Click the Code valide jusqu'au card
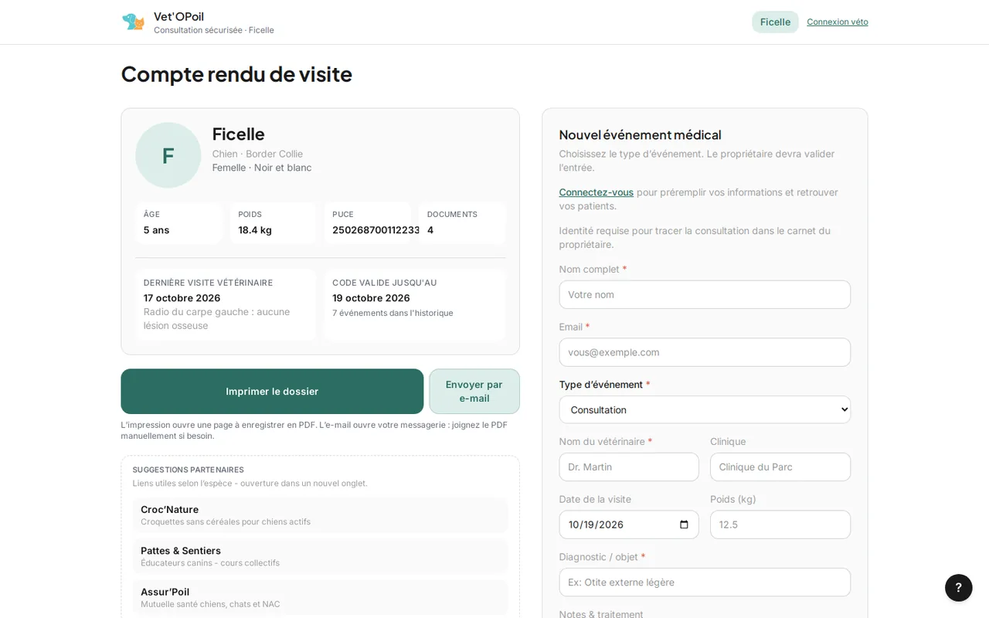Image resolution: width=989 pixels, height=618 pixels. point(415,304)
